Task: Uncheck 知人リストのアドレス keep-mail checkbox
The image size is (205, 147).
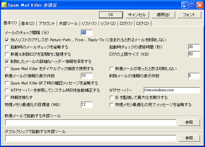Action: [7, 40]
